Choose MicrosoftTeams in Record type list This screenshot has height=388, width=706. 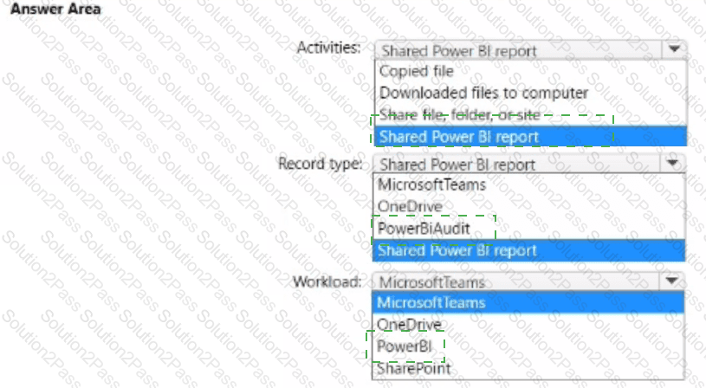(528, 184)
